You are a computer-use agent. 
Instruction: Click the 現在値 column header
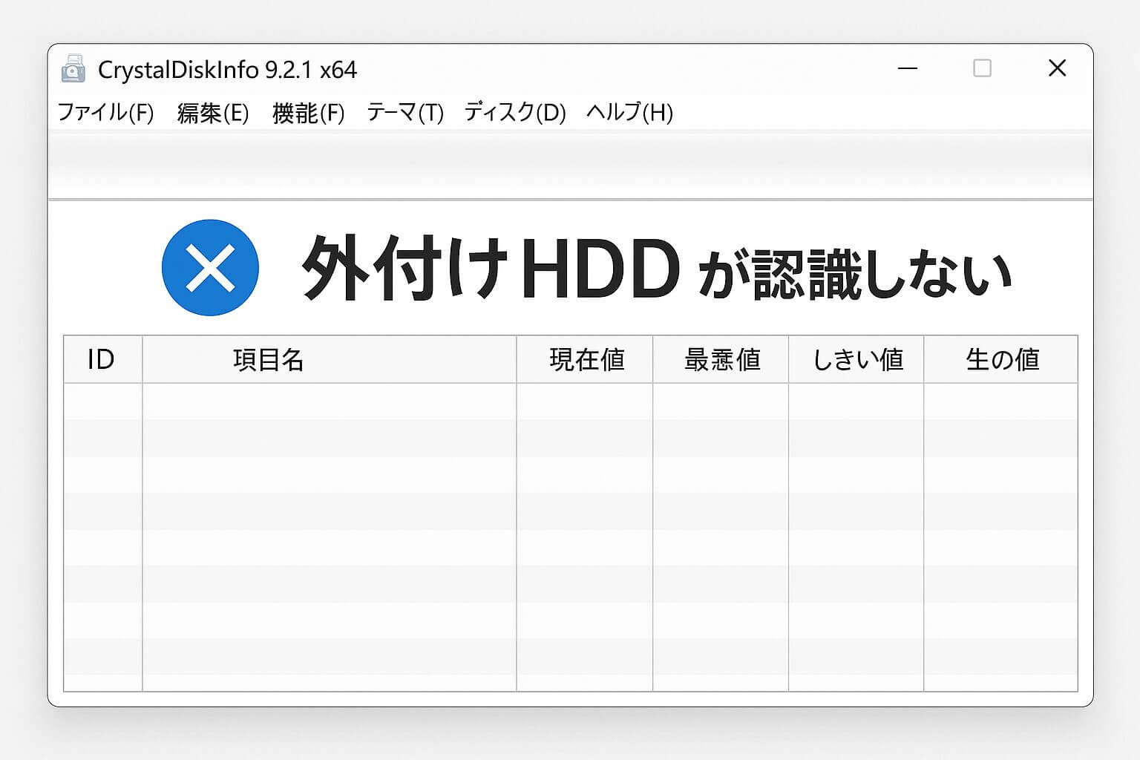tap(586, 360)
